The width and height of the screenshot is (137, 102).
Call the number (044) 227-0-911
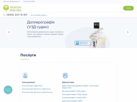point(17,15)
